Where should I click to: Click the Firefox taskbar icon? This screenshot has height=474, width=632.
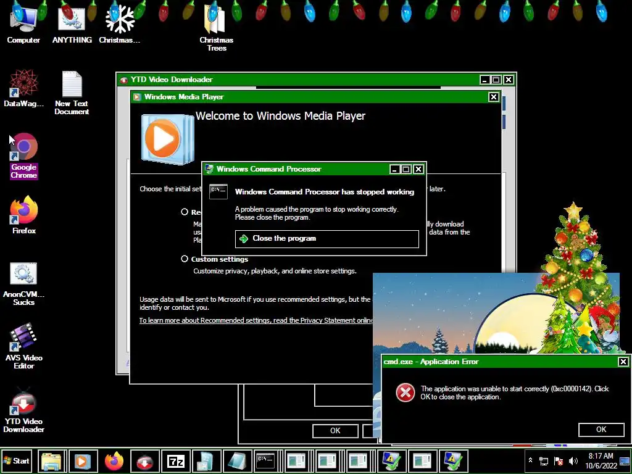pyautogui.click(x=114, y=460)
